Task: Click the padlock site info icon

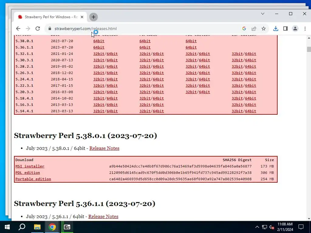Action: 50,29
